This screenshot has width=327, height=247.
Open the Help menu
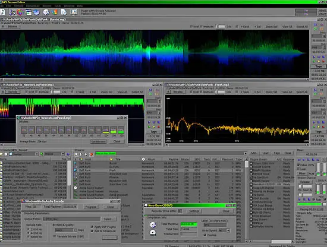(x=80, y=6)
